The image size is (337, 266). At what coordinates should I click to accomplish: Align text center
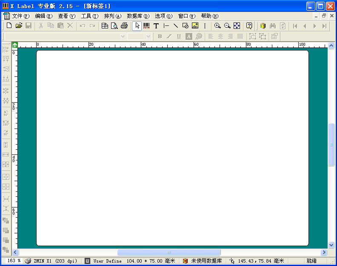click(x=220, y=36)
